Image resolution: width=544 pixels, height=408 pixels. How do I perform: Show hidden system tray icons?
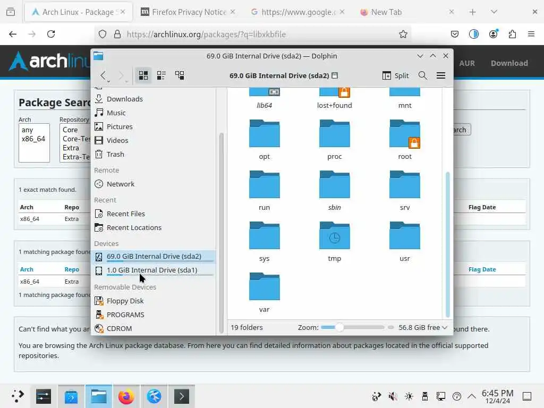pos(472,396)
